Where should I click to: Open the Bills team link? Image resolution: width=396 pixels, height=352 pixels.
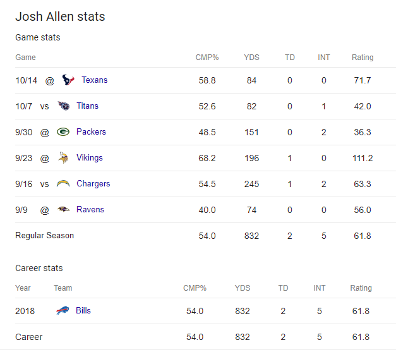pos(83,310)
